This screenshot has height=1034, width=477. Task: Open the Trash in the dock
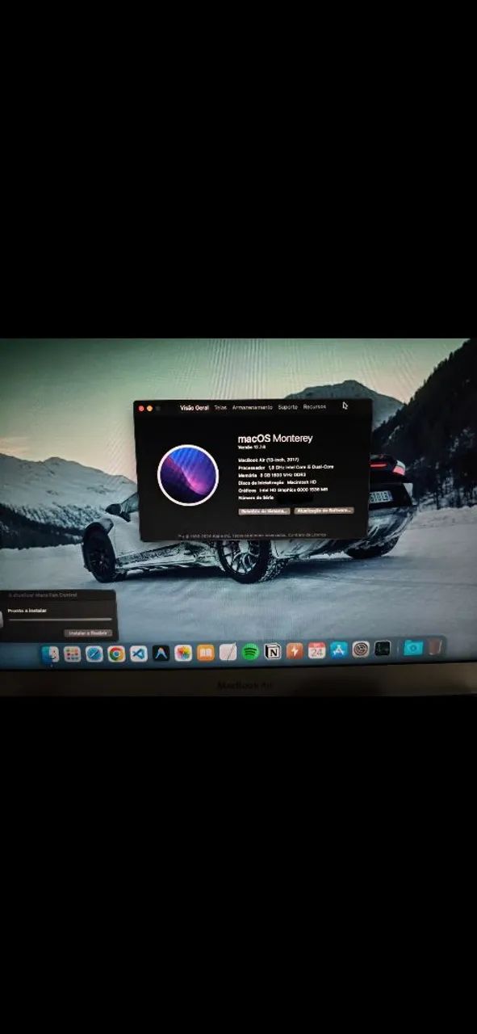(x=435, y=646)
